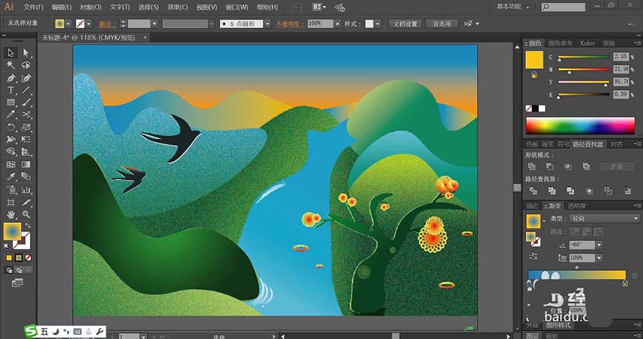Select the Artboard tool
Screen dimensions: 643x339
tap(11, 202)
